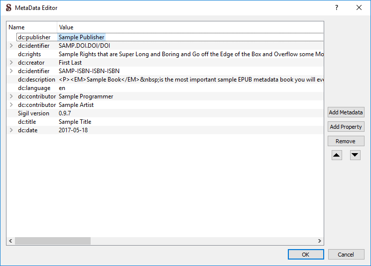This screenshot has height=266, width=371.
Task: Click the horizontal scrollbar right arrow
Action: point(320,241)
